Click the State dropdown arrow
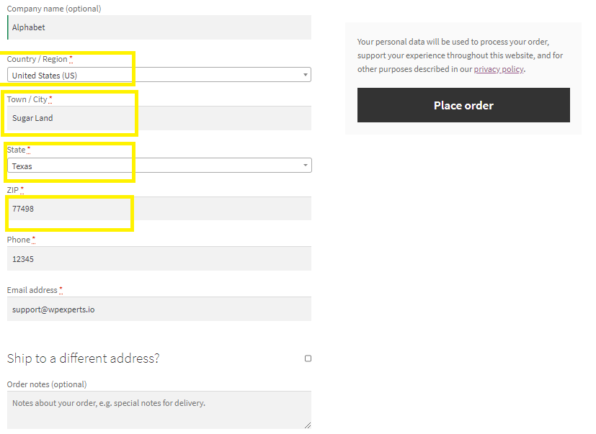 pyautogui.click(x=306, y=165)
